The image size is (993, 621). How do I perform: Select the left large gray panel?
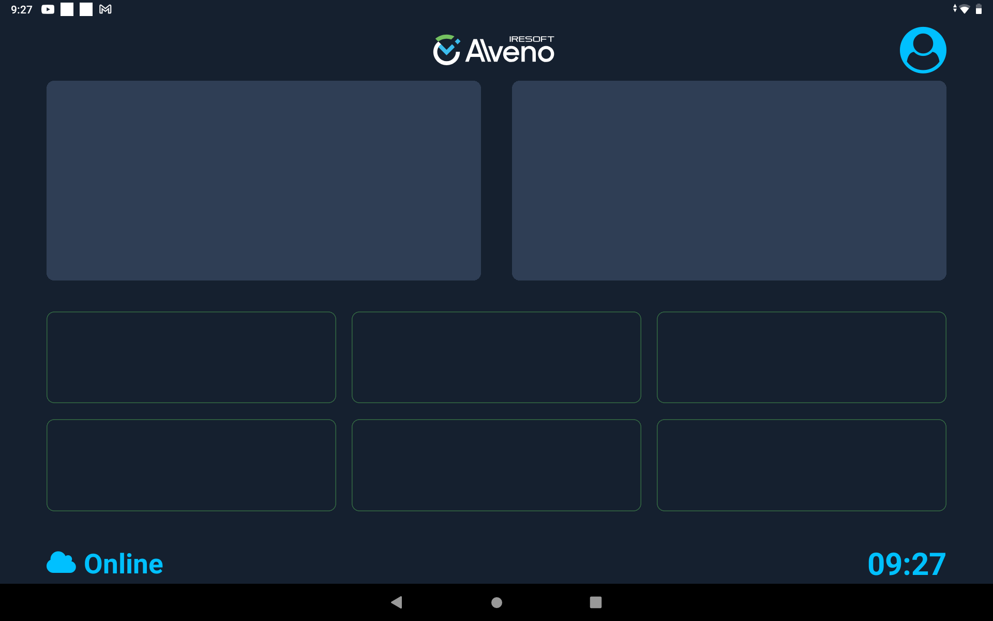[x=264, y=181]
